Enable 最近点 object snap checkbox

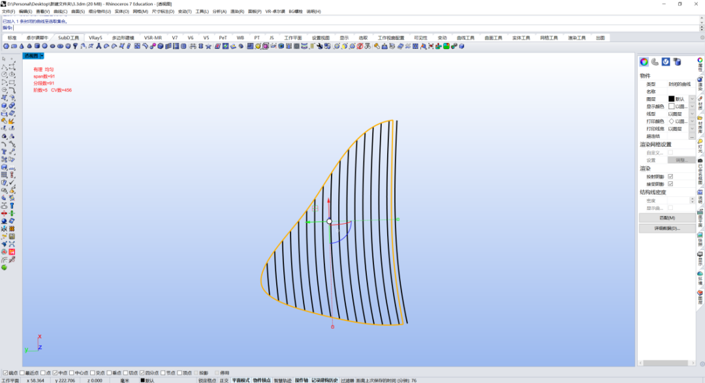(22, 373)
